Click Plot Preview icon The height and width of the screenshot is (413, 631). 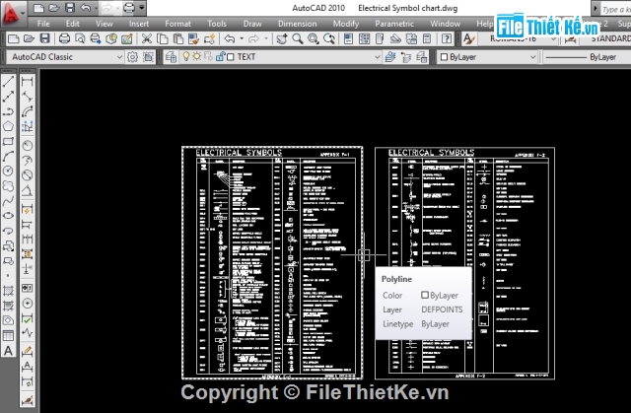(80, 38)
